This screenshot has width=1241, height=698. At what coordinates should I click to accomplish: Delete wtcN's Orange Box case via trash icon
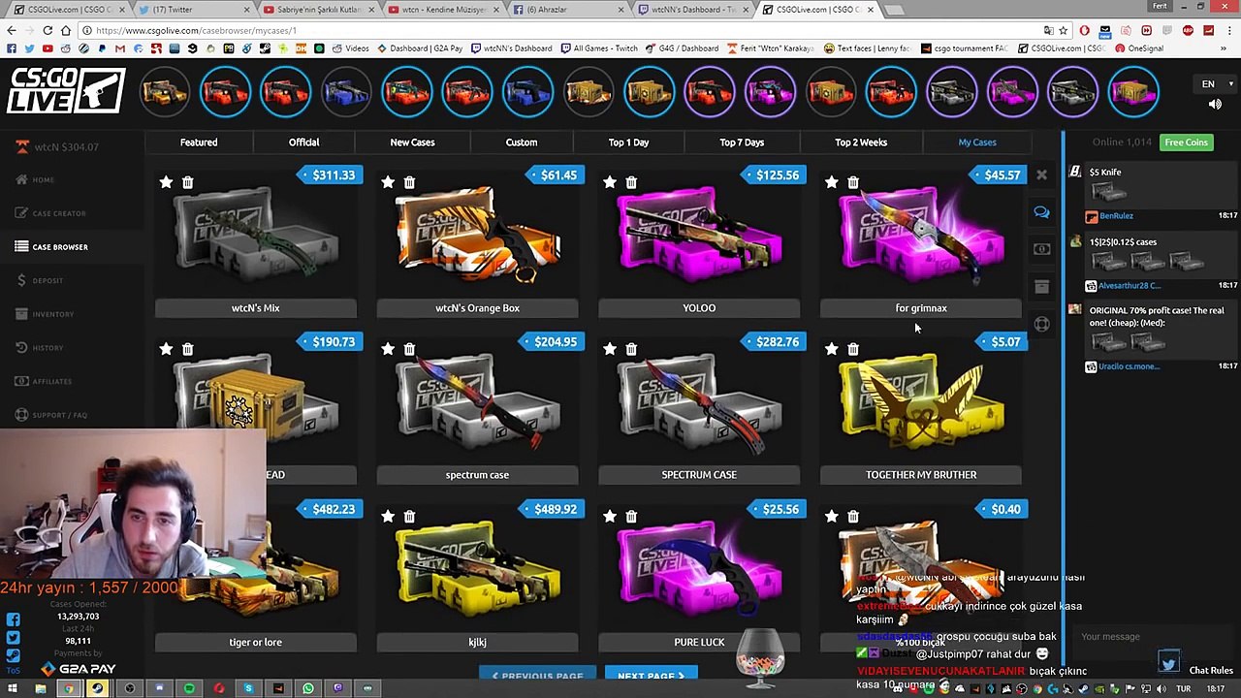[409, 182]
